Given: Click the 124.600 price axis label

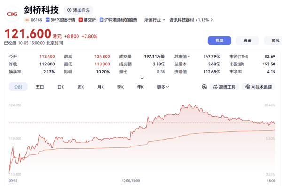Looking at the screenshot, I should point(15,105).
